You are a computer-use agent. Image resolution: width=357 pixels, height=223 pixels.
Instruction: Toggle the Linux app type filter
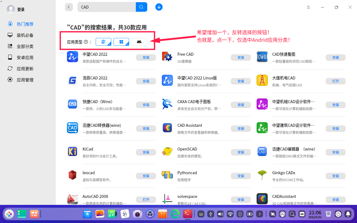click(103, 42)
